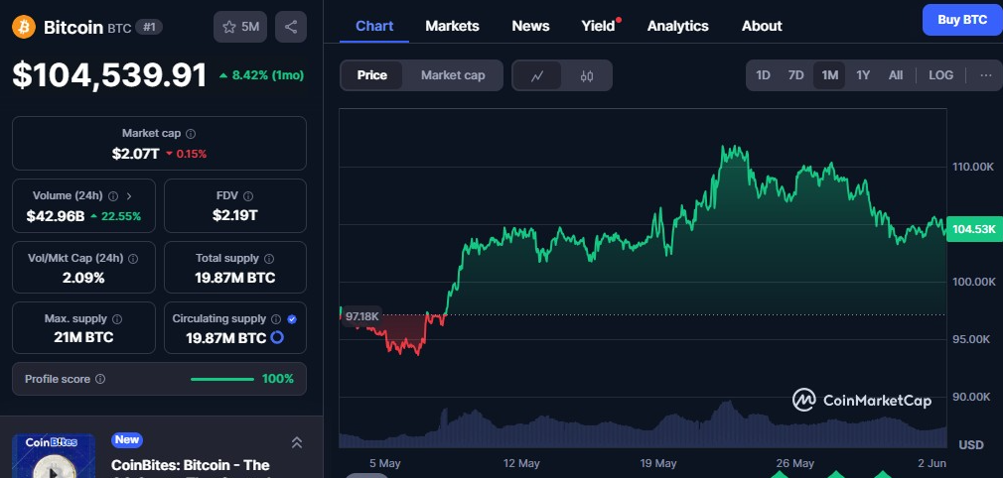The width and height of the screenshot is (1003, 478).
Task: Toggle LOG scale on chart
Action: click(941, 75)
